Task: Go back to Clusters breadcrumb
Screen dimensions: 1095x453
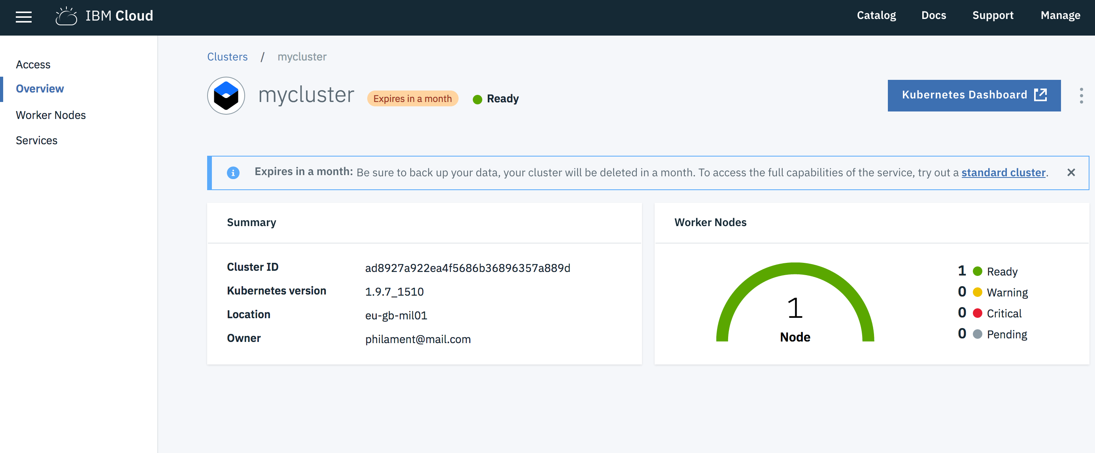Action: coord(227,57)
